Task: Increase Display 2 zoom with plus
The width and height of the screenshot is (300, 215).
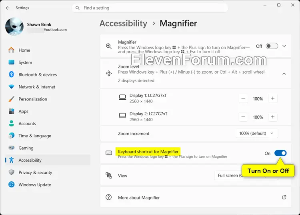Action: coord(273,117)
